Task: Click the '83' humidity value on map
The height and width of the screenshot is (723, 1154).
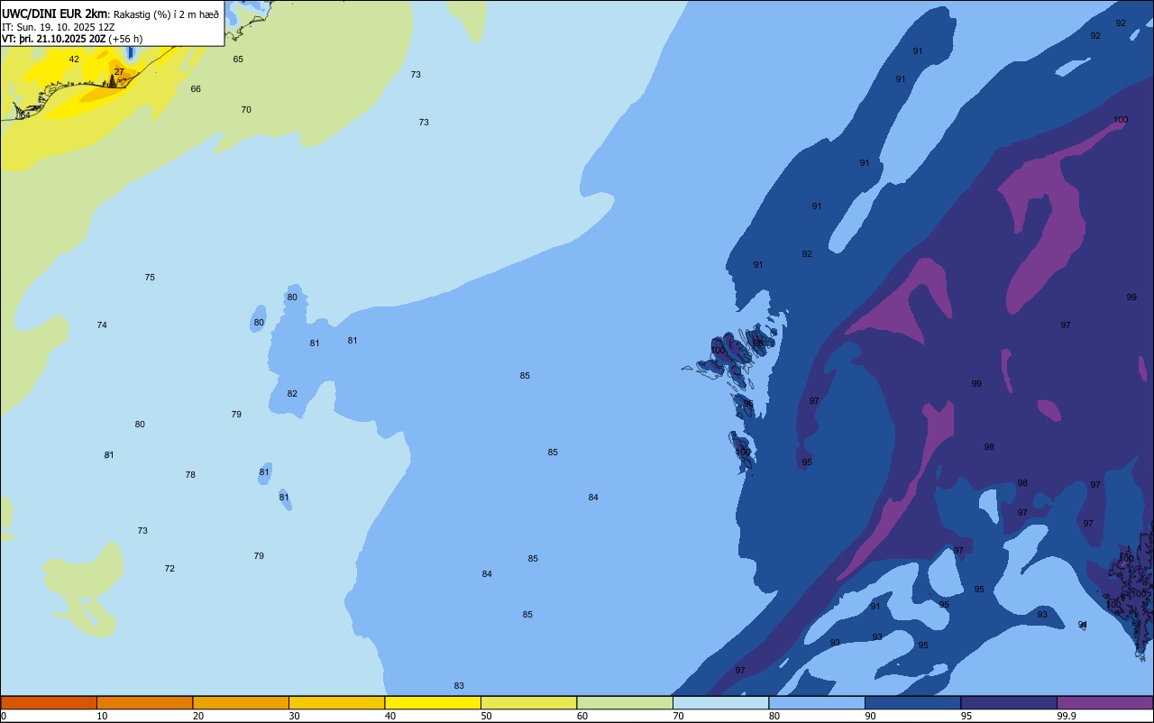Action: [459, 686]
